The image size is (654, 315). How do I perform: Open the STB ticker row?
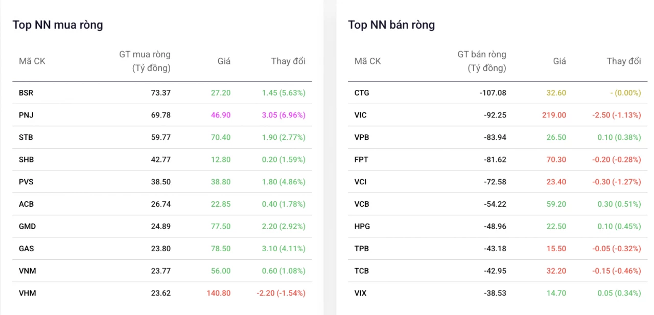click(x=162, y=137)
